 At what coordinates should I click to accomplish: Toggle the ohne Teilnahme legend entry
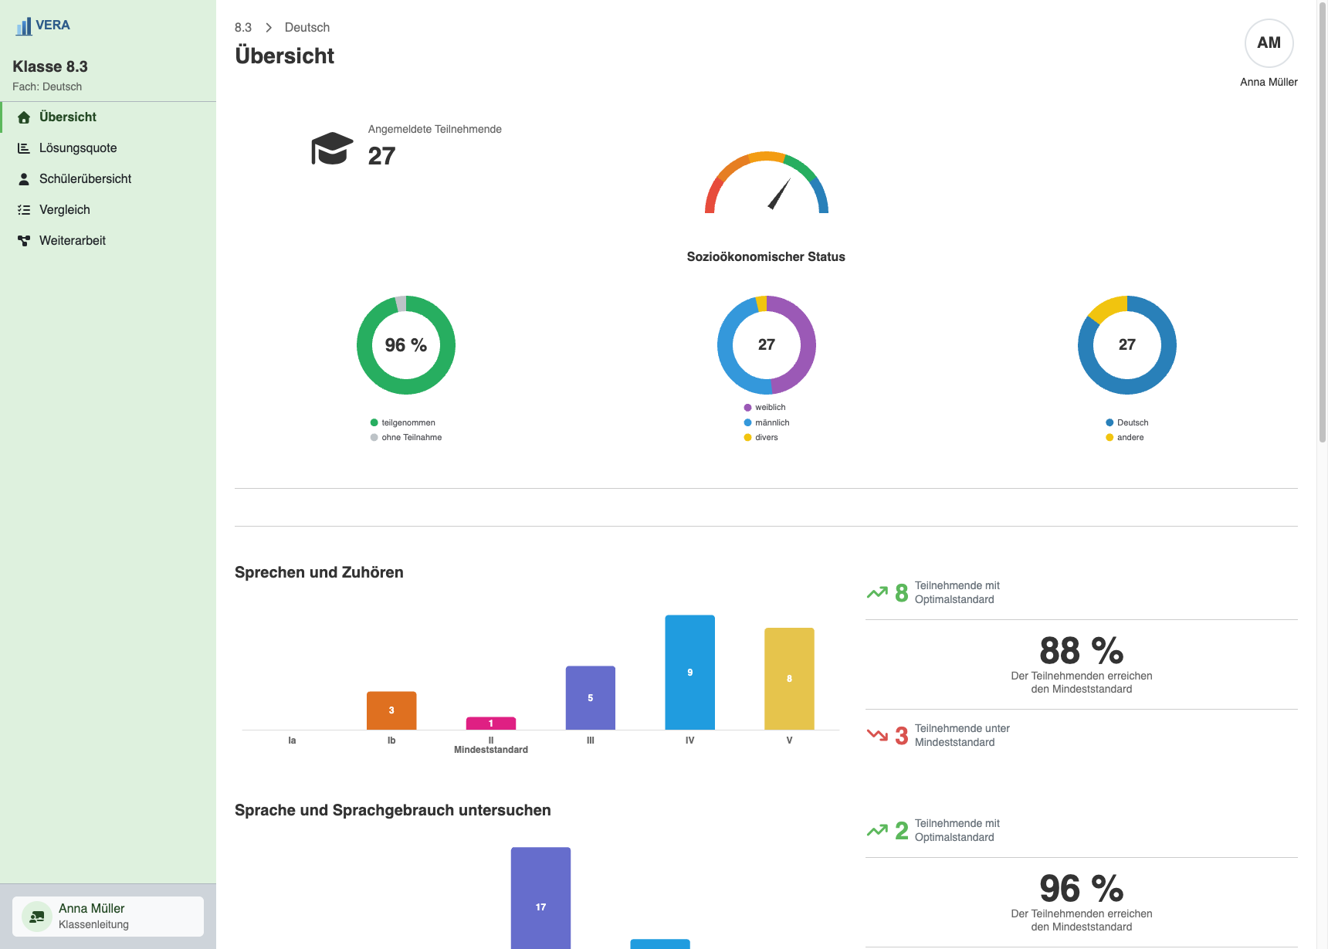(406, 438)
